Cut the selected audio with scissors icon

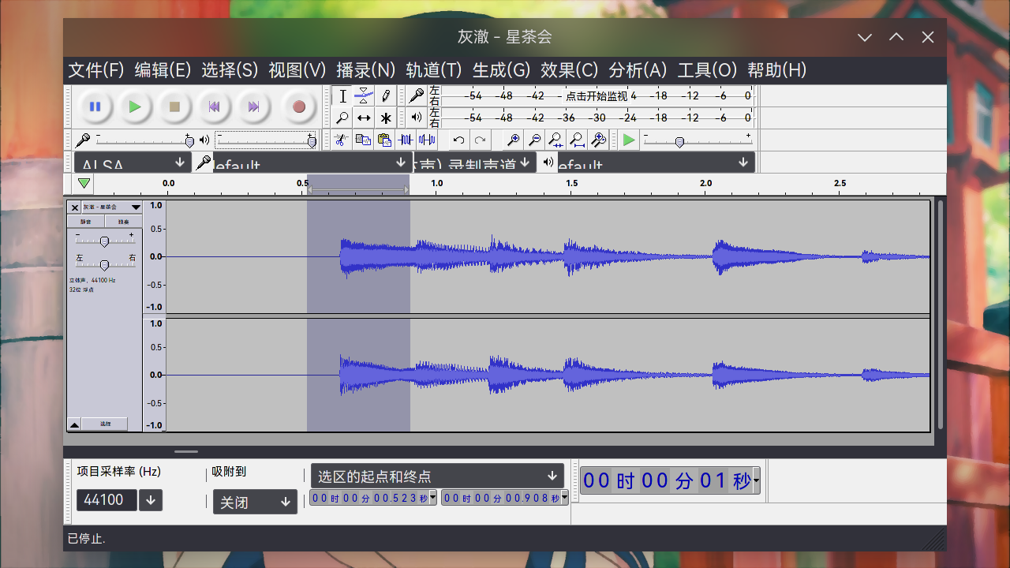click(x=342, y=140)
